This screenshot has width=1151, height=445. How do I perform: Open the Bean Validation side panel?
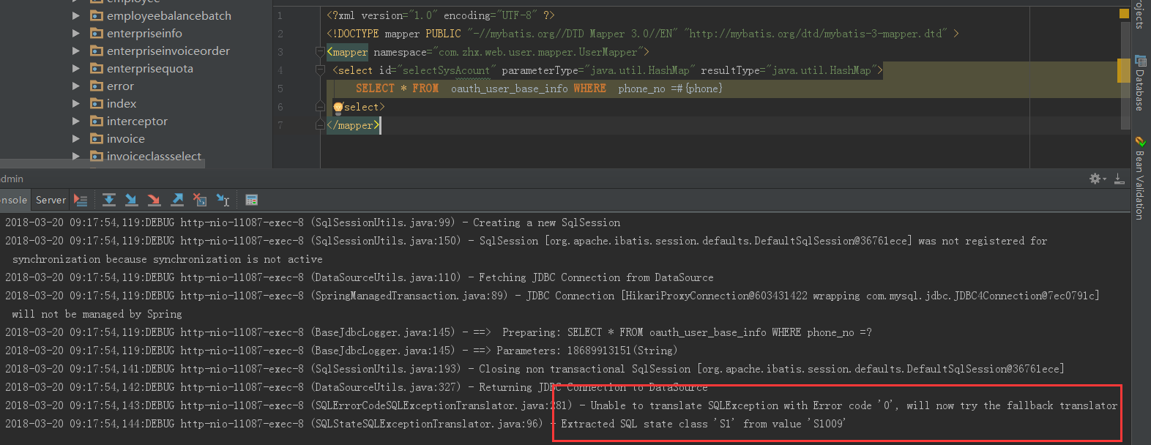pos(1140,178)
